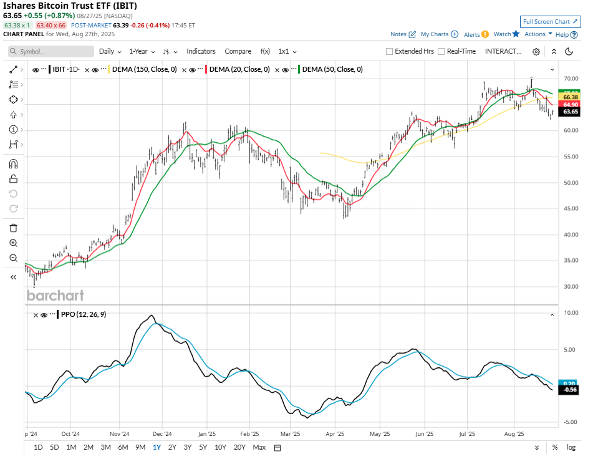
Task: Collapse the PPO pane chevron
Action: (x=552, y=315)
